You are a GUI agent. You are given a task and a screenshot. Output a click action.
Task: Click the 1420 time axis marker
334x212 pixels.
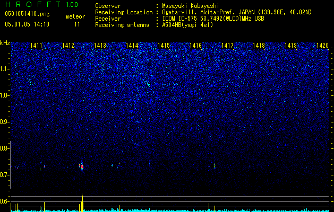[322, 45]
